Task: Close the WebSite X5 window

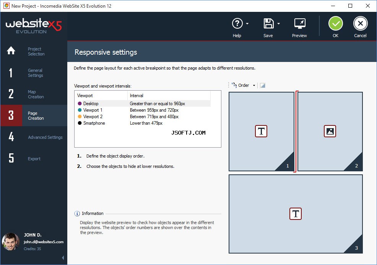Action: (x=367, y=6)
